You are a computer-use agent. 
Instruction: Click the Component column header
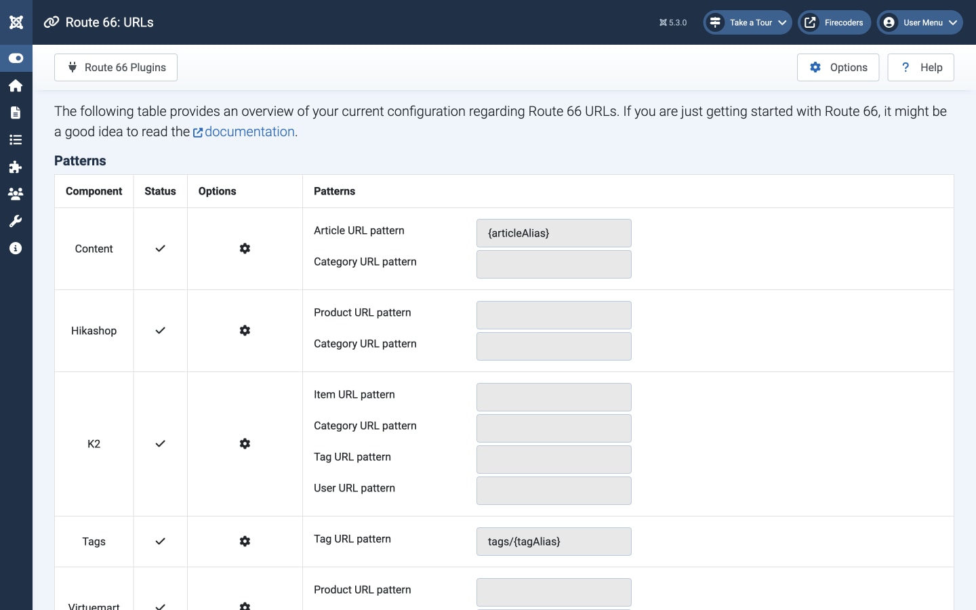pyautogui.click(x=94, y=191)
